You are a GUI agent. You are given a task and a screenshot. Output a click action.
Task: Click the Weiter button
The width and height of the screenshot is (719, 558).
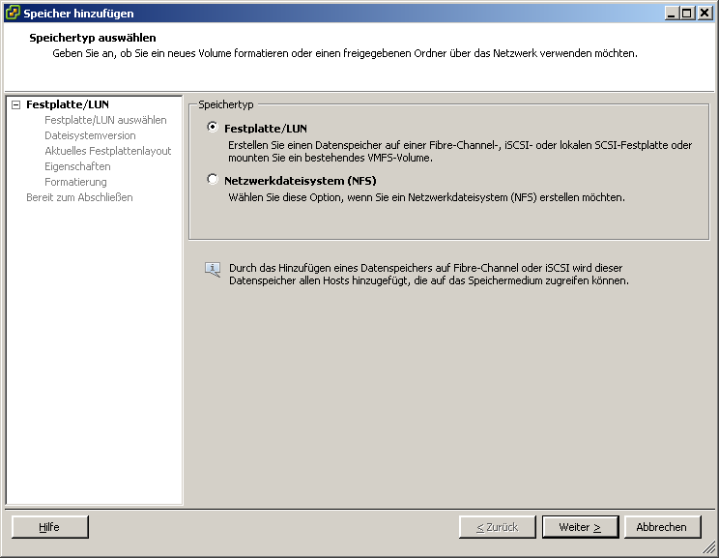[x=580, y=527]
